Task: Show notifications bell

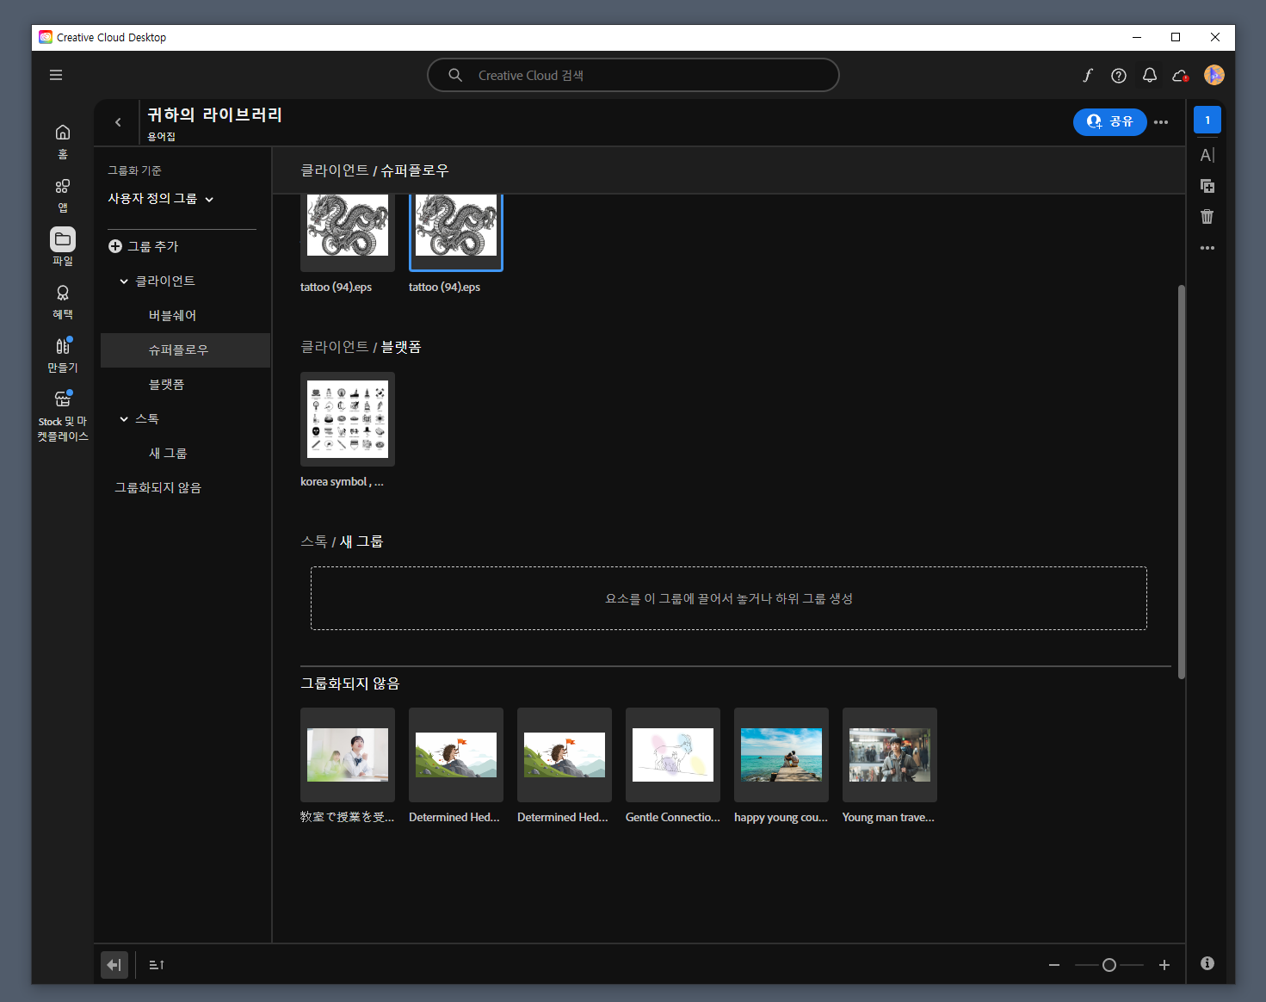Action: (x=1150, y=76)
